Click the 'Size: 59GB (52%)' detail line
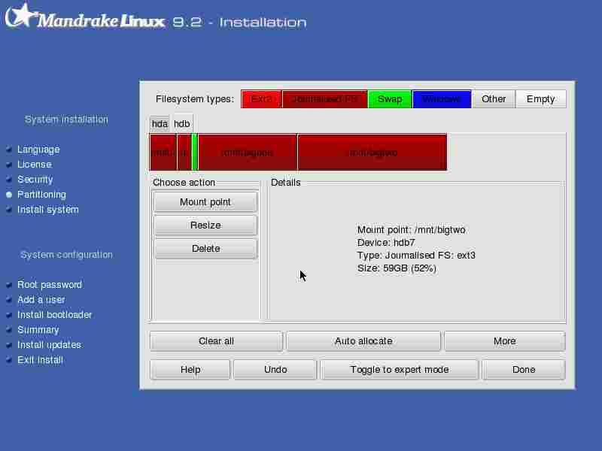Image resolution: width=602 pixels, height=451 pixels. [397, 268]
